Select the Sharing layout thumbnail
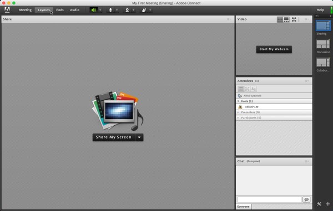333x211 pixels. (323, 26)
